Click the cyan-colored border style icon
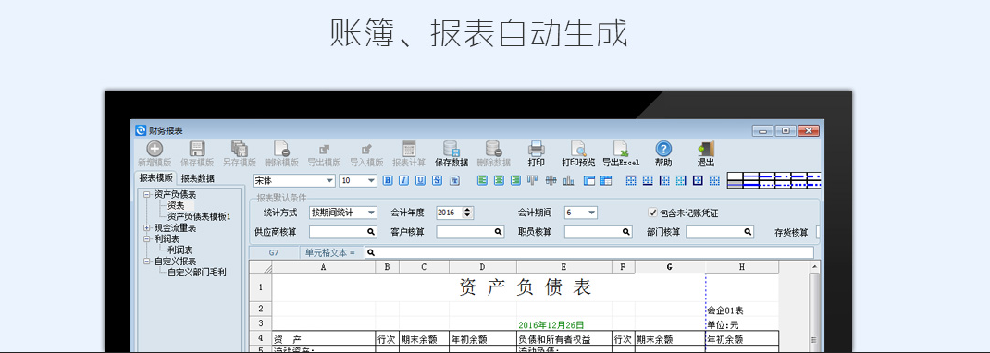Viewport: 990px width, 353px height. [681, 180]
